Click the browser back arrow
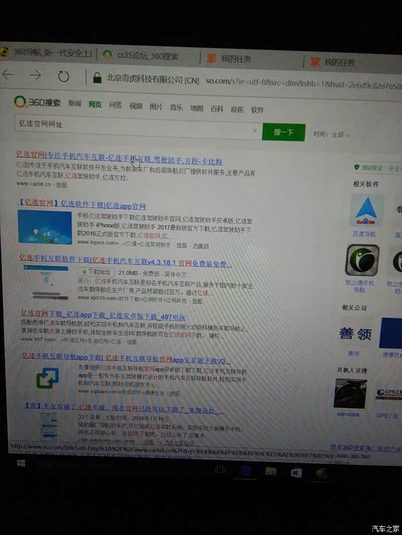This screenshot has width=402, height=535. [8, 74]
